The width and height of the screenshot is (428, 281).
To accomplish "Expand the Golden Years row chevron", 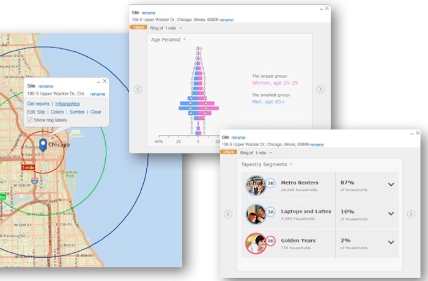I will pyautogui.click(x=391, y=243).
